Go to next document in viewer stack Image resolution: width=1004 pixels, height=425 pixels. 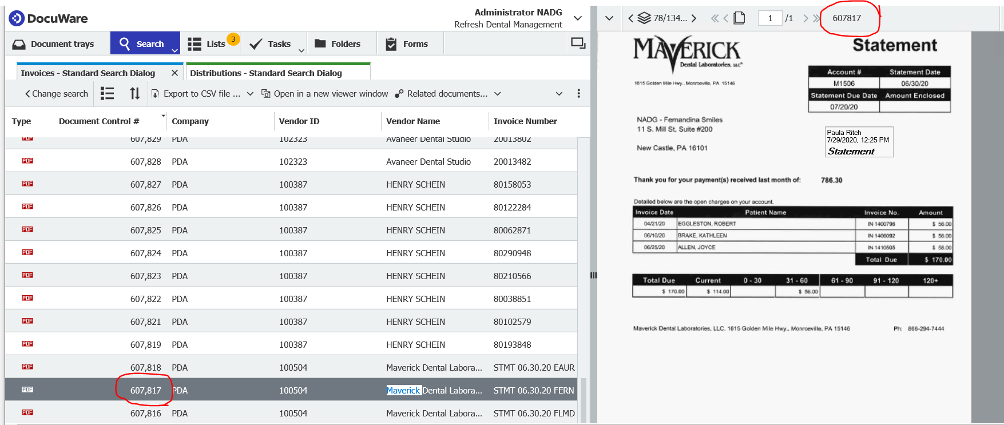click(x=694, y=18)
